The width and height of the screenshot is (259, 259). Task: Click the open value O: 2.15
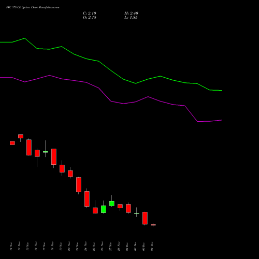click(90, 18)
